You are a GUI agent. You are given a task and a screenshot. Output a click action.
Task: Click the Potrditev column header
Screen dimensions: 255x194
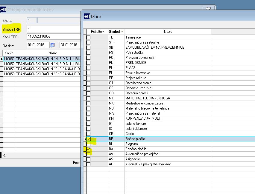coord(97,31)
